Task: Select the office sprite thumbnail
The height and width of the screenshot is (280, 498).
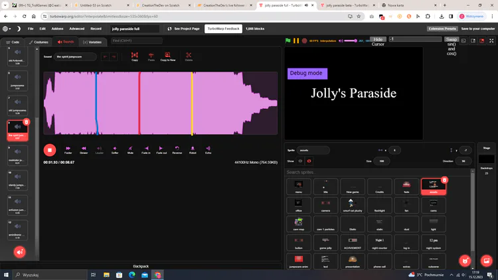Action: click(299, 205)
